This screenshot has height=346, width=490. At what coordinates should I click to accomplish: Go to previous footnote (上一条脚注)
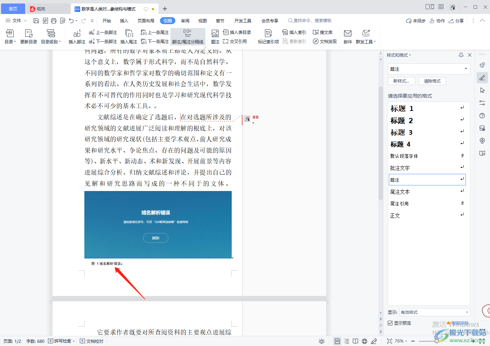point(103,32)
